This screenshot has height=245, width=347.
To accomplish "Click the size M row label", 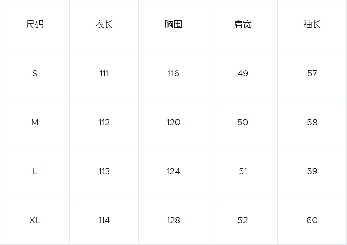I will (35, 122).
